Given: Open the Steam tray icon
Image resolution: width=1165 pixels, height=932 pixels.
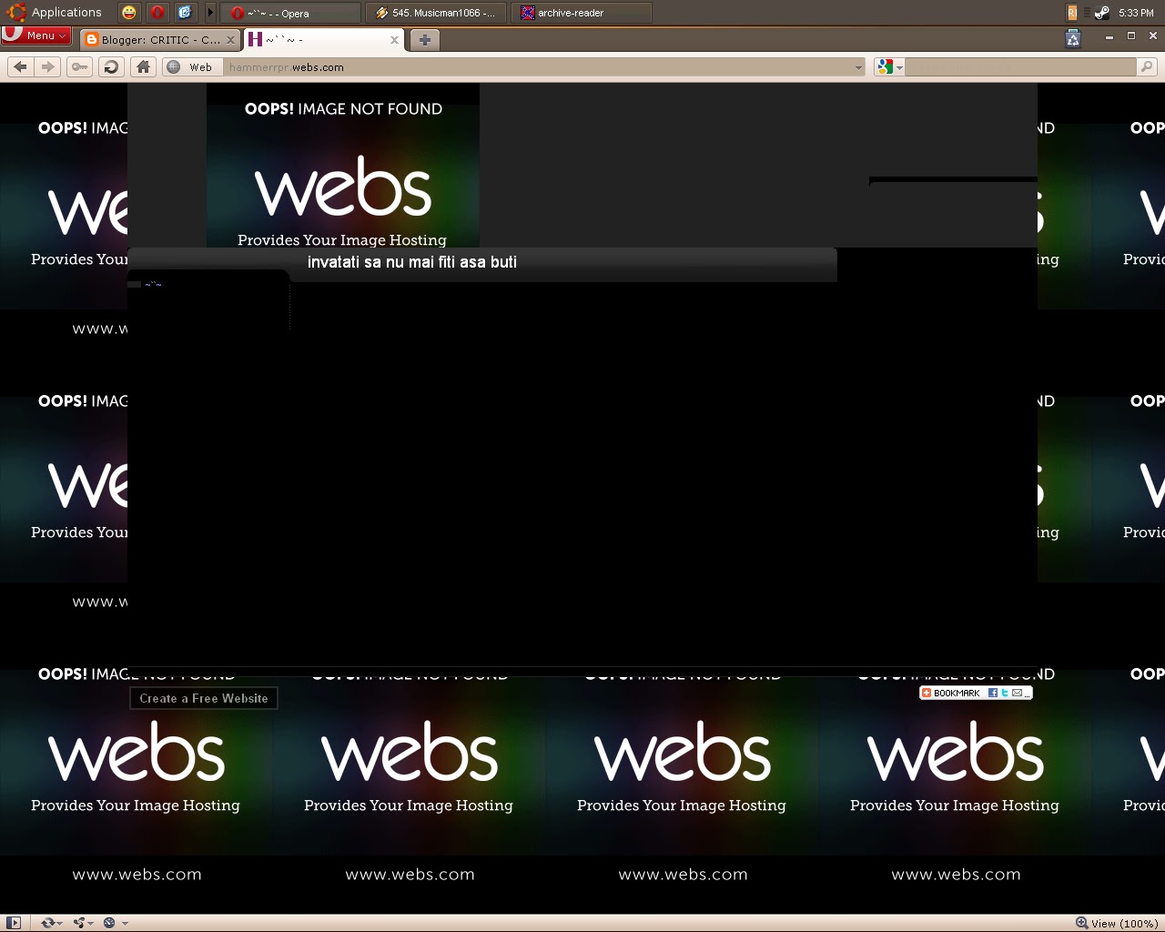Looking at the screenshot, I should 1102,13.
